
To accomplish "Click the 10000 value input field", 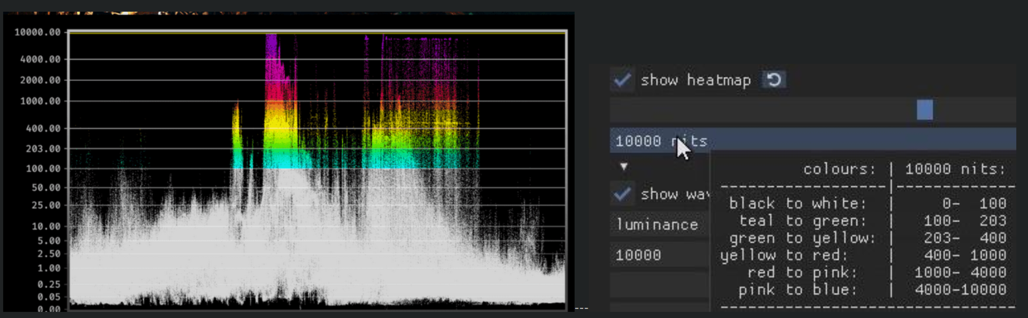I will 660,255.
